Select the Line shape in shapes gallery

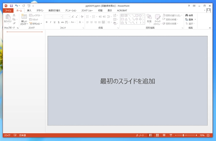click(130, 15)
